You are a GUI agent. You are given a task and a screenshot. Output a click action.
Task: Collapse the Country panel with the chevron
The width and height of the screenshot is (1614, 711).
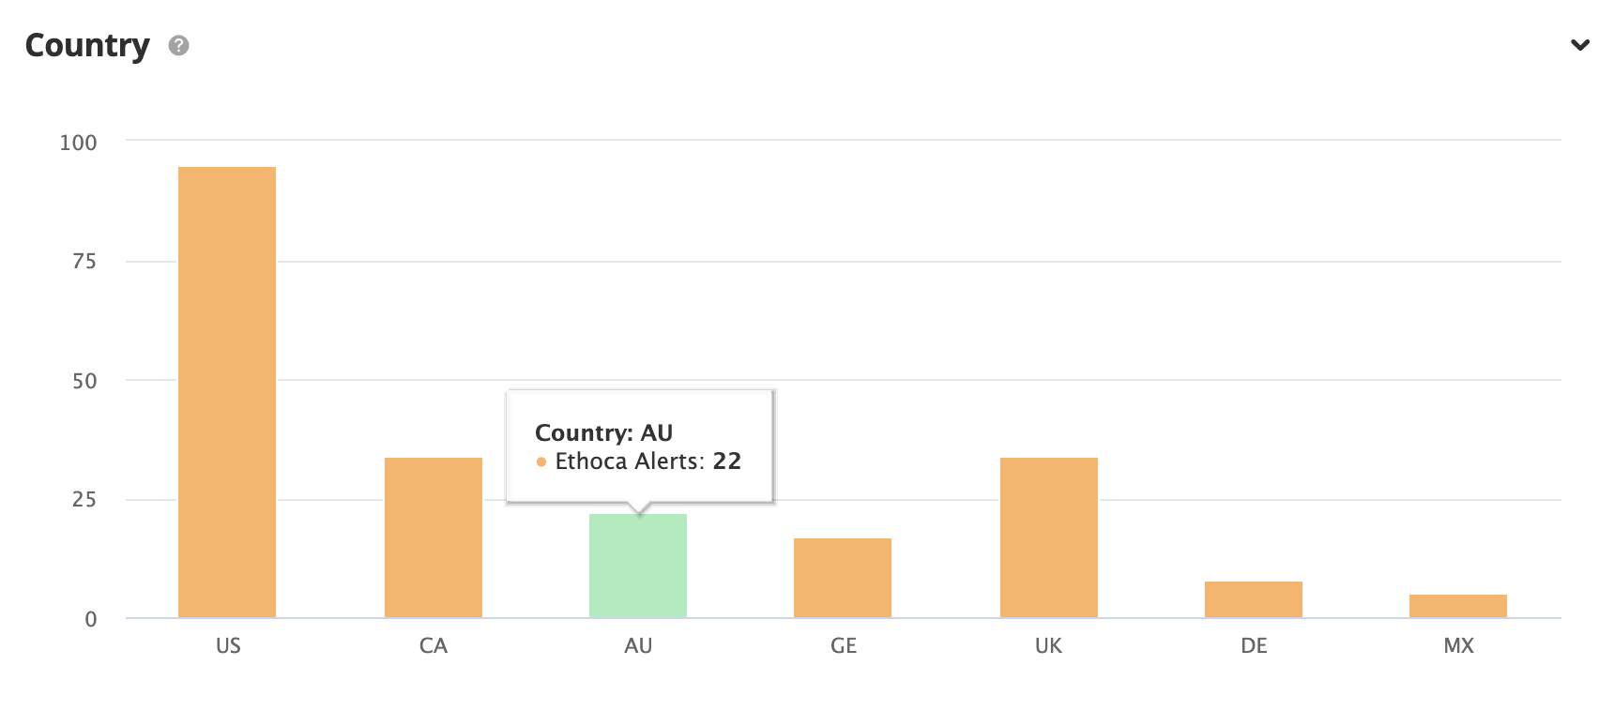1580,45
